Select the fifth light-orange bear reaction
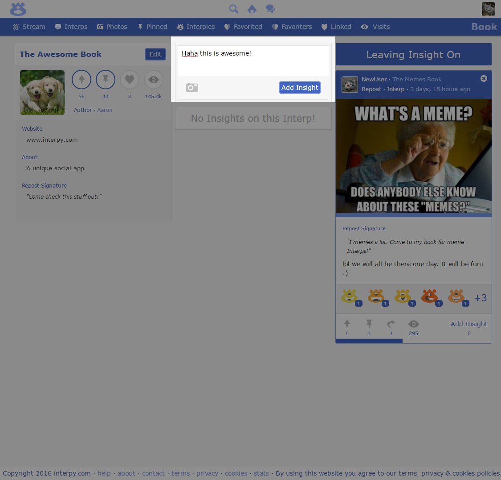Viewport: 501px width, 480px height. (x=457, y=297)
